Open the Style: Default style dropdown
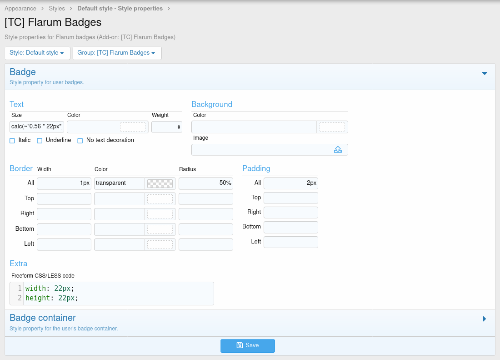 pos(37,53)
